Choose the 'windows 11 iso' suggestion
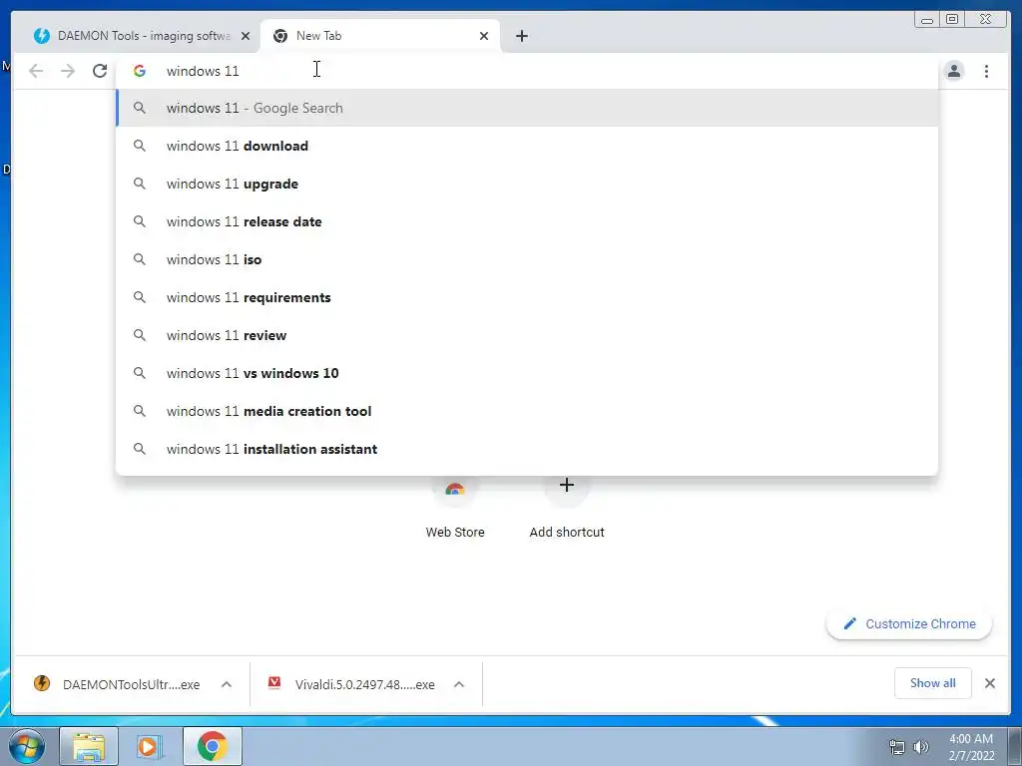This screenshot has width=1022, height=766. [x=527, y=259]
